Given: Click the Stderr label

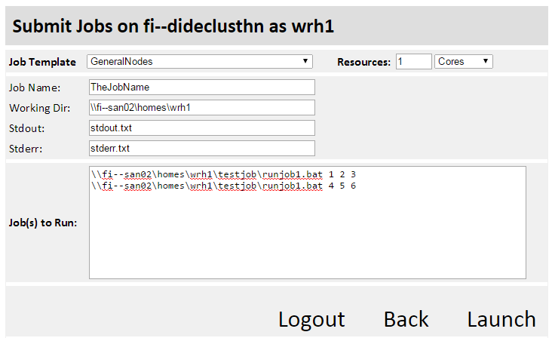Looking at the screenshot, I should [26, 149].
